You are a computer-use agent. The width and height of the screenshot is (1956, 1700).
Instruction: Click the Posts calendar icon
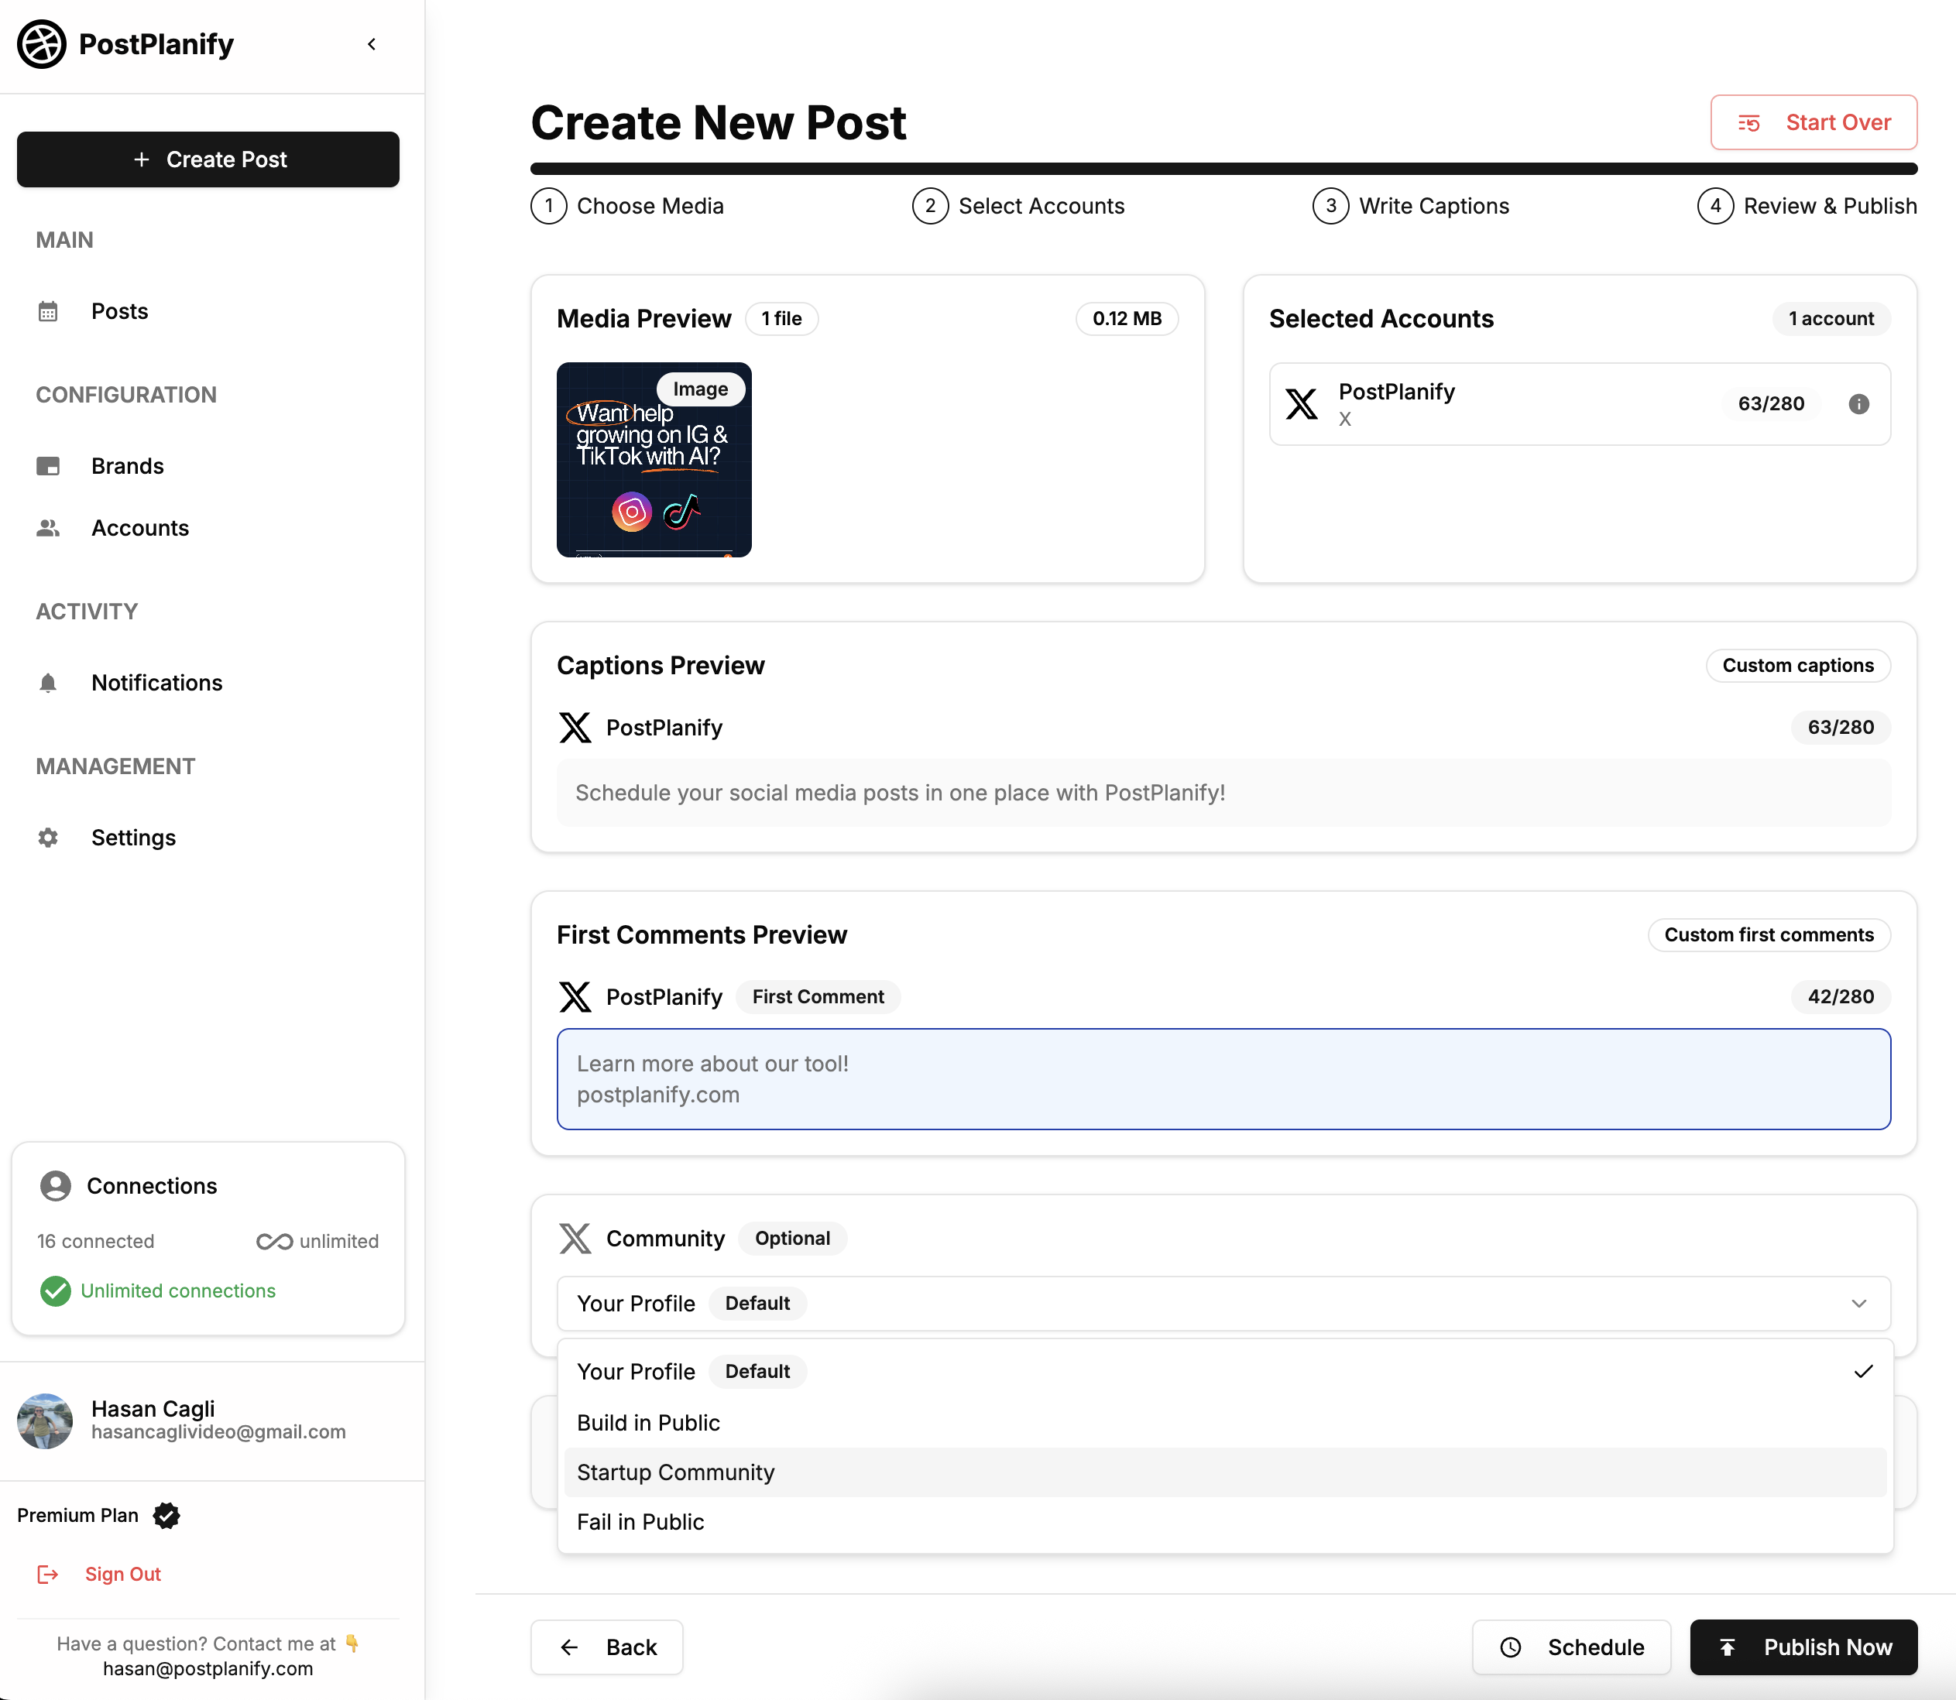47,311
